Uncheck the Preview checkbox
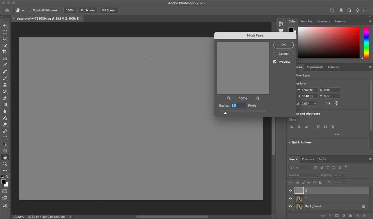Image resolution: width=373 pixels, height=219 pixels. coord(275,62)
